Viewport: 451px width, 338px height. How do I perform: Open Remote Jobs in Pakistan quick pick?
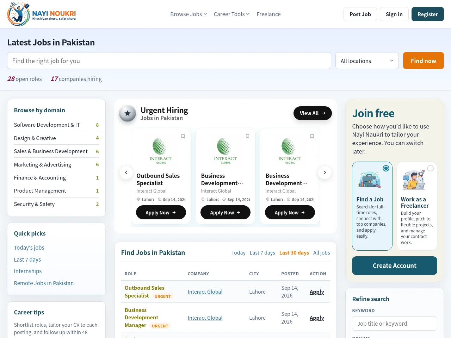point(44,283)
